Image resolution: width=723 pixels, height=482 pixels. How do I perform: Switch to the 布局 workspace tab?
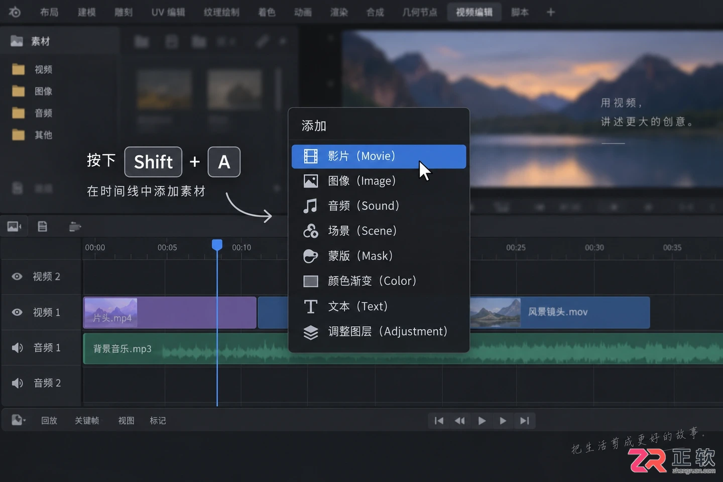coord(49,12)
